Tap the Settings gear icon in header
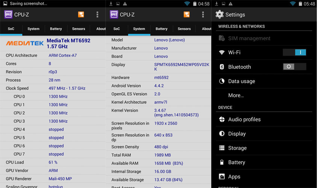318x188 pixels. point(220,15)
